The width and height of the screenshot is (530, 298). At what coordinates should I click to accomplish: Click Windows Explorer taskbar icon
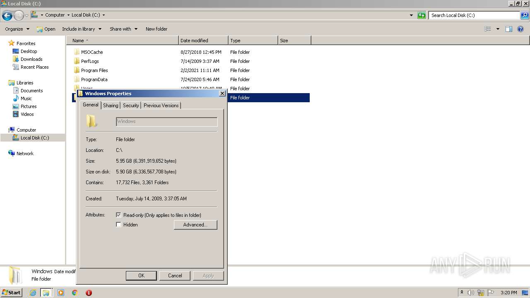pyautogui.click(x=46, y=293)
